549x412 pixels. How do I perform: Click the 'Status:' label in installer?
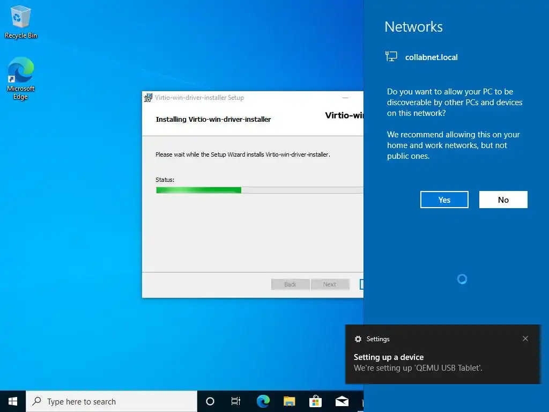[x=165, y=180]
